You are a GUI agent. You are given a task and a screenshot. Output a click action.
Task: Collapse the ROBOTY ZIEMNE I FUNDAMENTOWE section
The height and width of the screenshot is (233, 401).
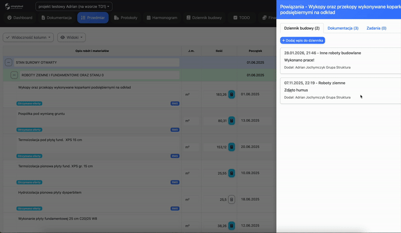tap(14, 75)
